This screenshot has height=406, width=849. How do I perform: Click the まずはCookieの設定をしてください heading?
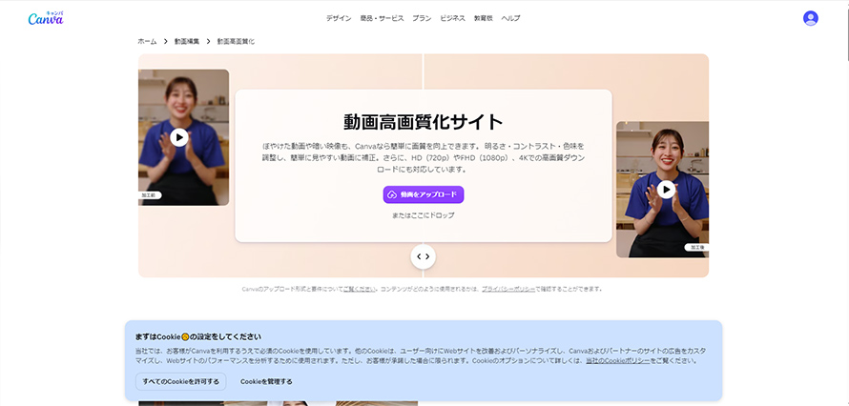pos(198,336)
